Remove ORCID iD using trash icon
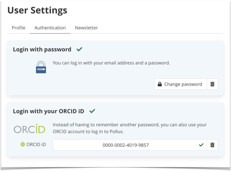231x171 pixels. 212,145
